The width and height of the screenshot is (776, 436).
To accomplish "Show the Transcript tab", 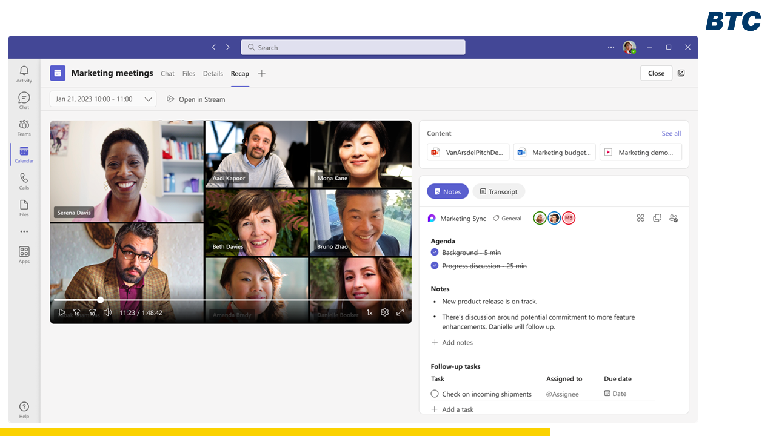I will pos(498,191).
